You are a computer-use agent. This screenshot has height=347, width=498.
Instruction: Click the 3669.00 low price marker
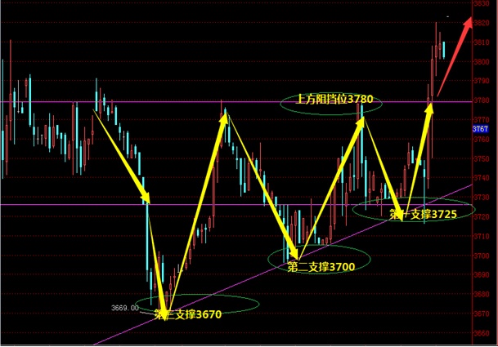click(x=124, y=308)
